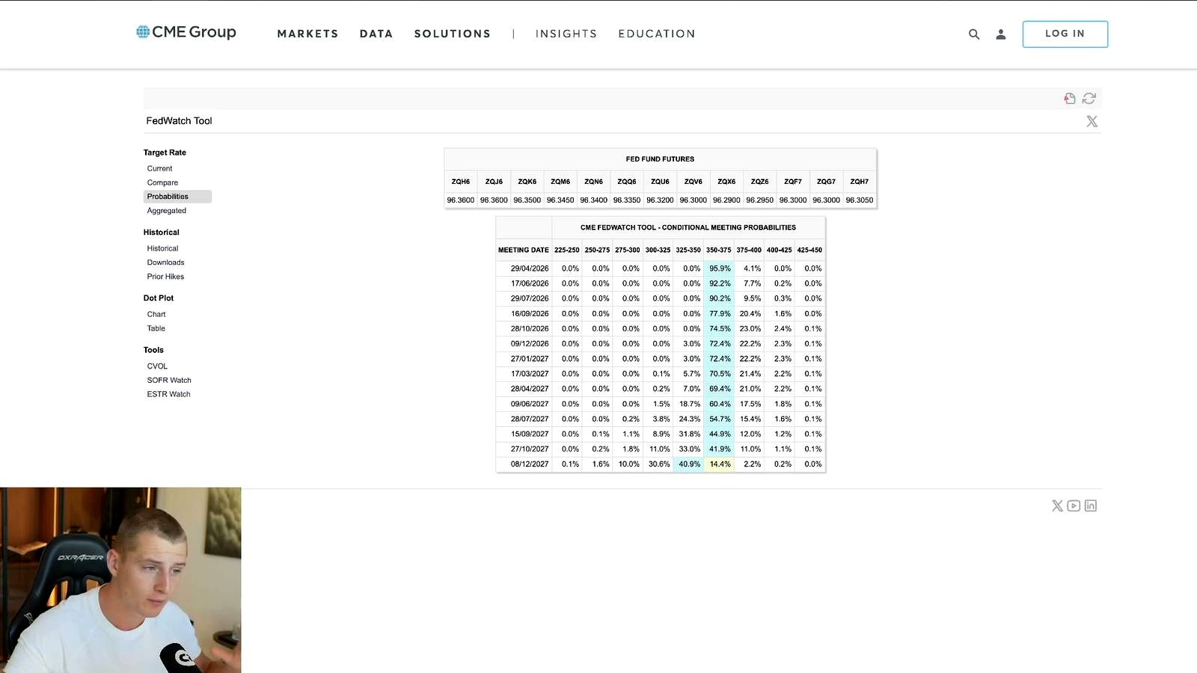
Task: Select Current under Target Rate
Action: click(159, 168)
